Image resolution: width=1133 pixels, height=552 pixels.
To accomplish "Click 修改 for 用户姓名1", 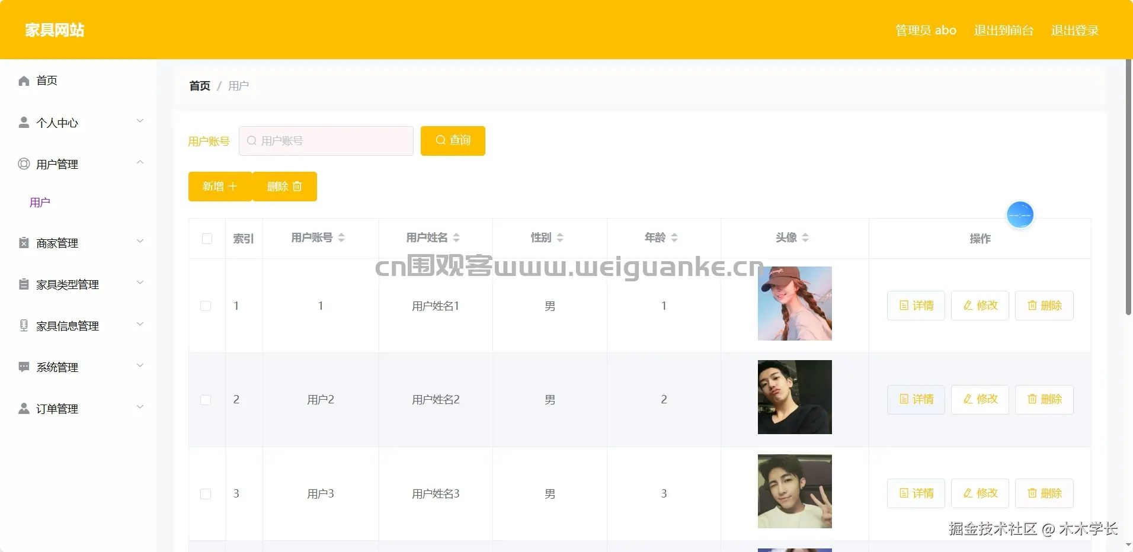I will [980, 306].
